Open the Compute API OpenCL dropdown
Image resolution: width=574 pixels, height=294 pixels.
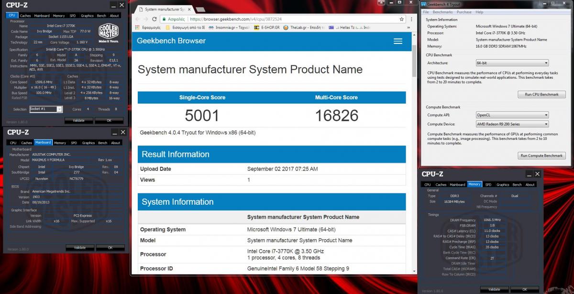click(512, 115)
